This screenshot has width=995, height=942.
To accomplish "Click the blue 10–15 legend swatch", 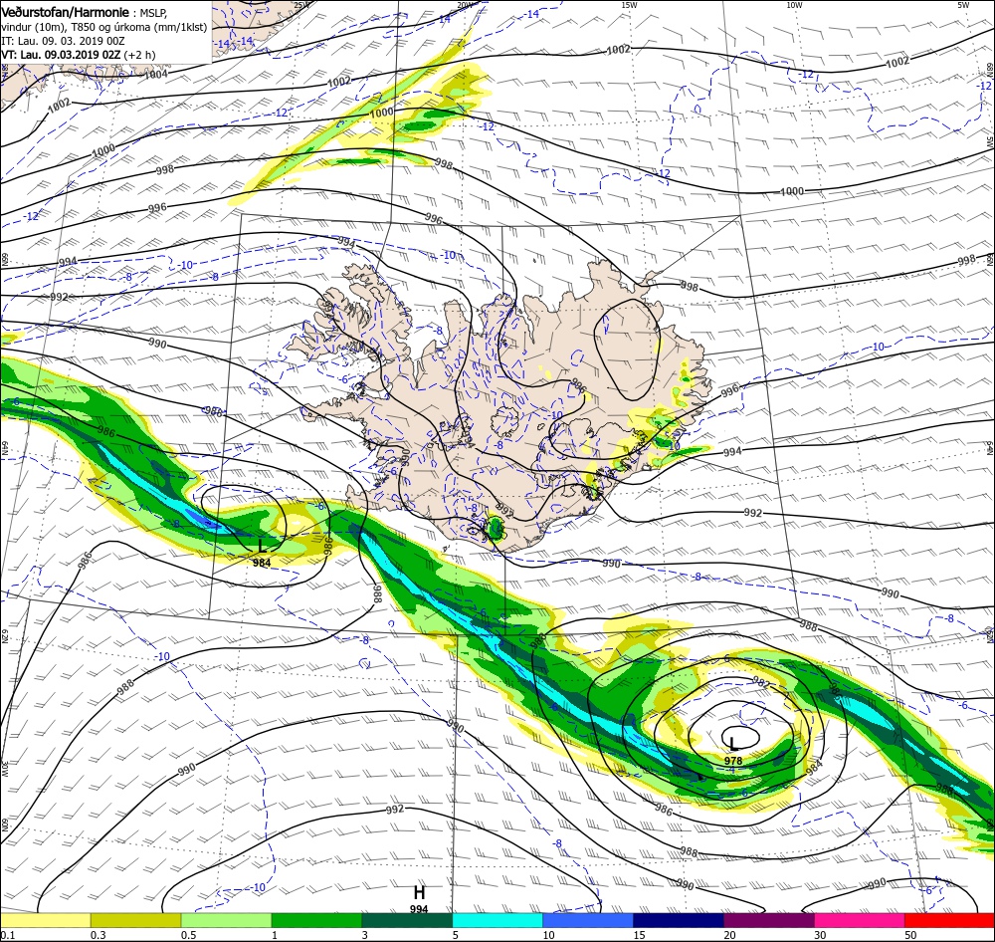I will point(588,920).
